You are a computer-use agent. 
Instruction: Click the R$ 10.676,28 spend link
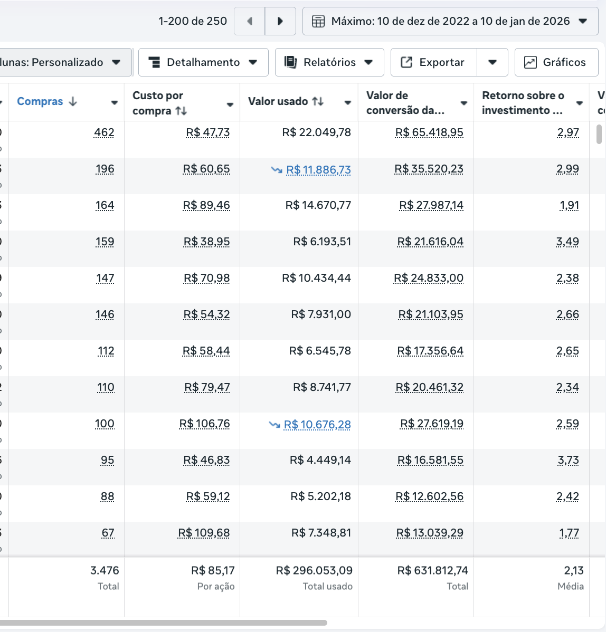click(317, 425)
